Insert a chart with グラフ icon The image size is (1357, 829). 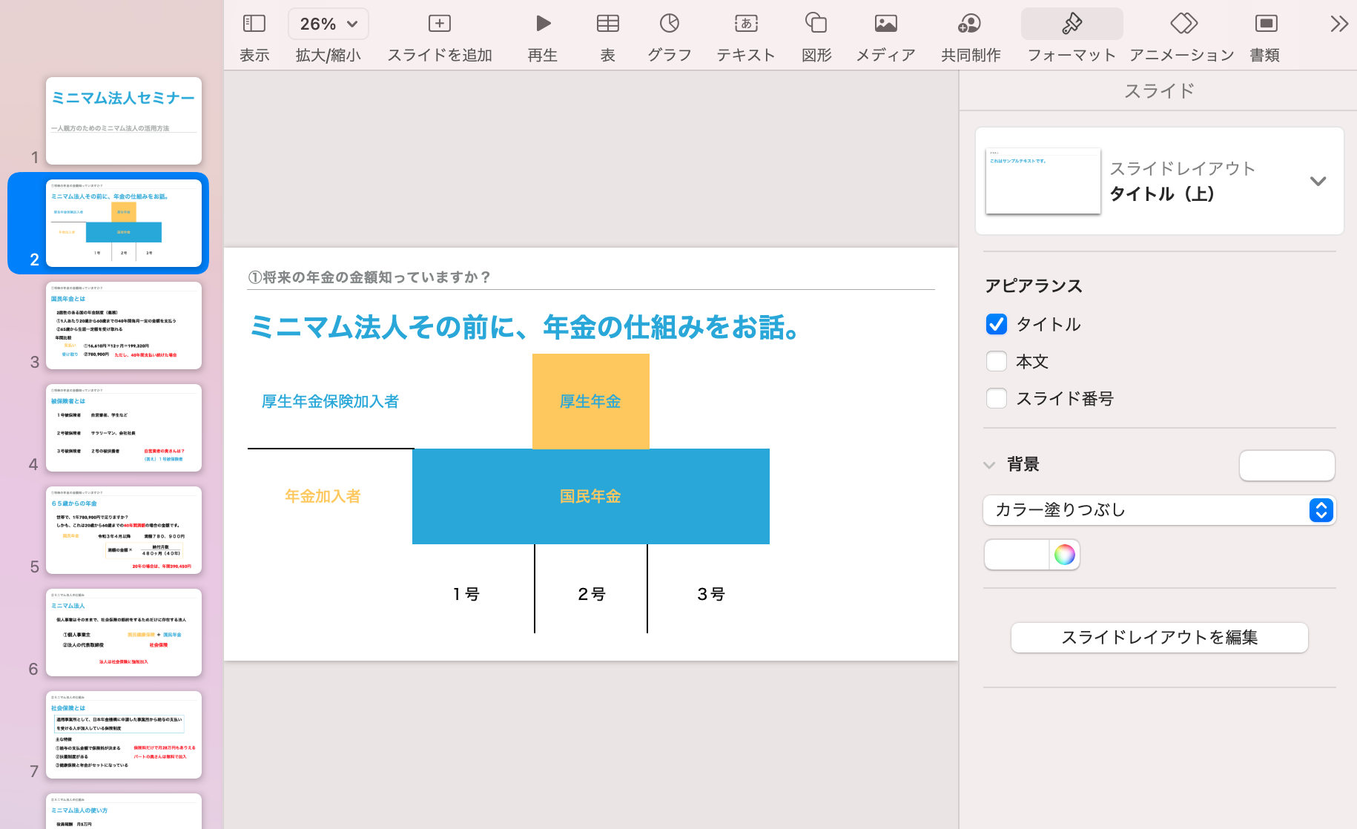[x=670, y=24]
